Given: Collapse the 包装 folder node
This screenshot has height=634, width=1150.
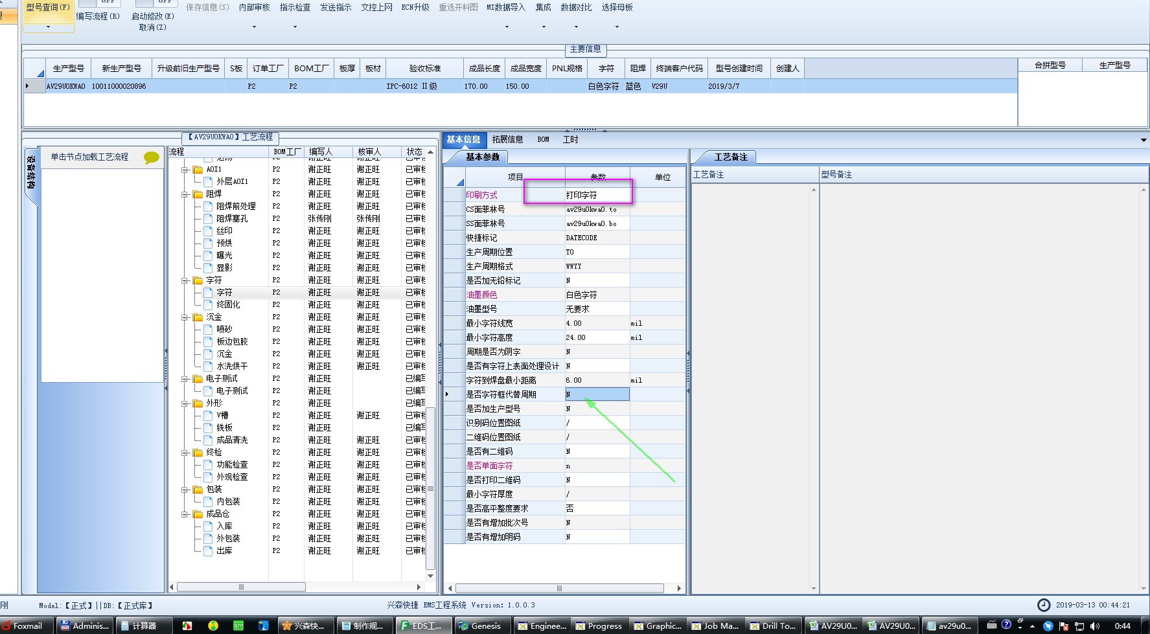Looking at the screenshot, I should coord(185,490).
